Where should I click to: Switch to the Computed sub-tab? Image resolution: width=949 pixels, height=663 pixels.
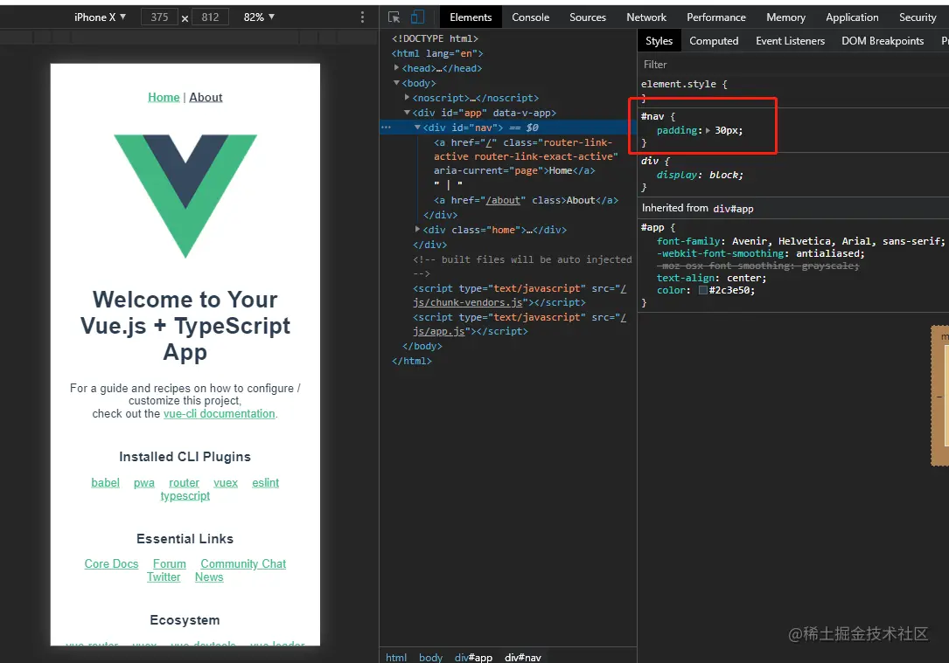[714, 41]
